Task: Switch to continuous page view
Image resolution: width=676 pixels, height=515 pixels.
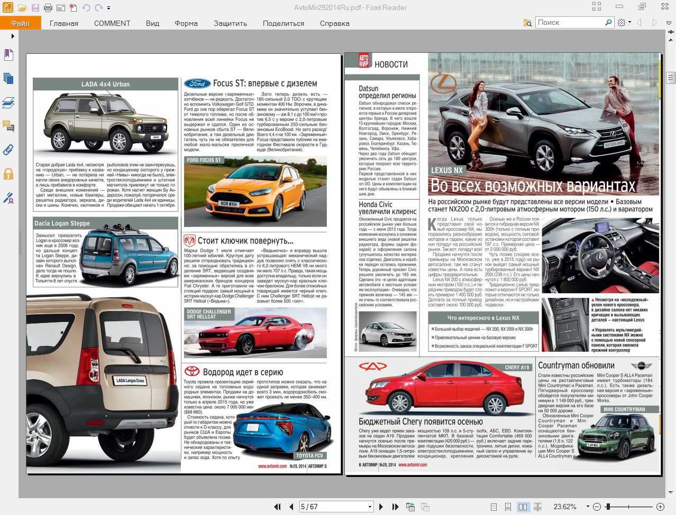Action: 508,507
